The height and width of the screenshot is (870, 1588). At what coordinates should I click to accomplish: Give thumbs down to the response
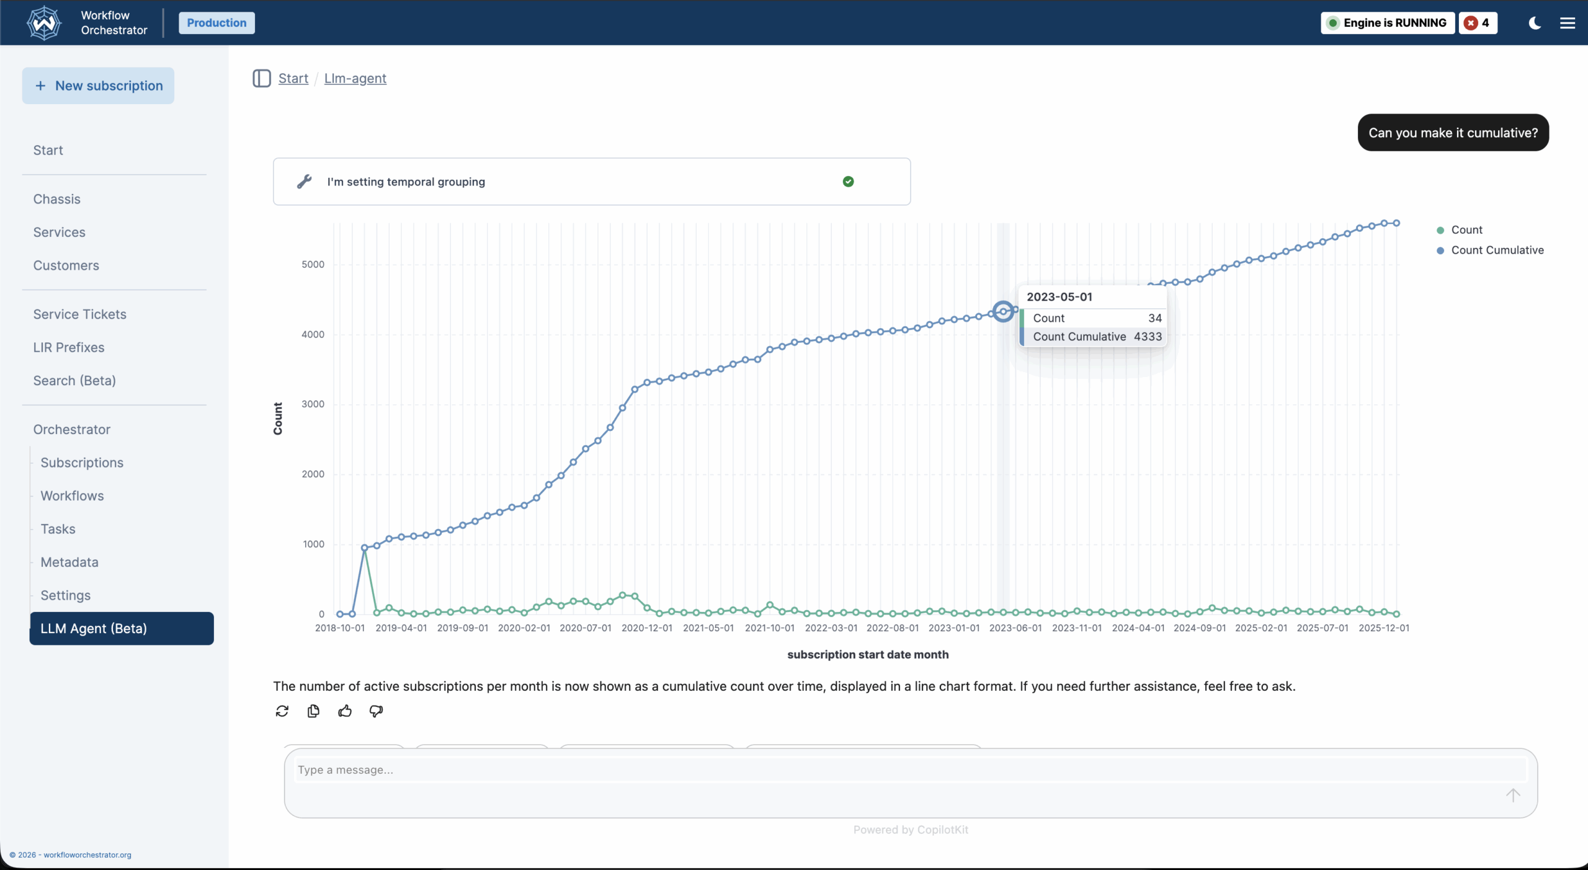[x=376, y=711]
